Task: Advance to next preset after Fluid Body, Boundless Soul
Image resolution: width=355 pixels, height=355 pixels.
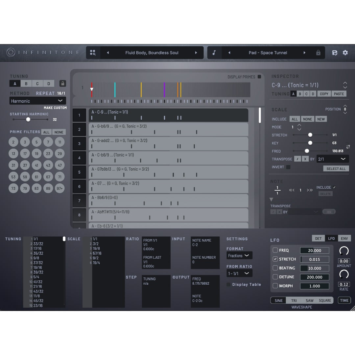Action: tap(197, 53)
